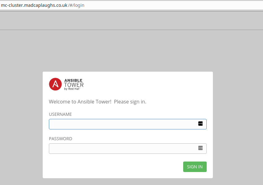
Task: Click the gray backdrop right of login panel
Action: pos(238,124)
